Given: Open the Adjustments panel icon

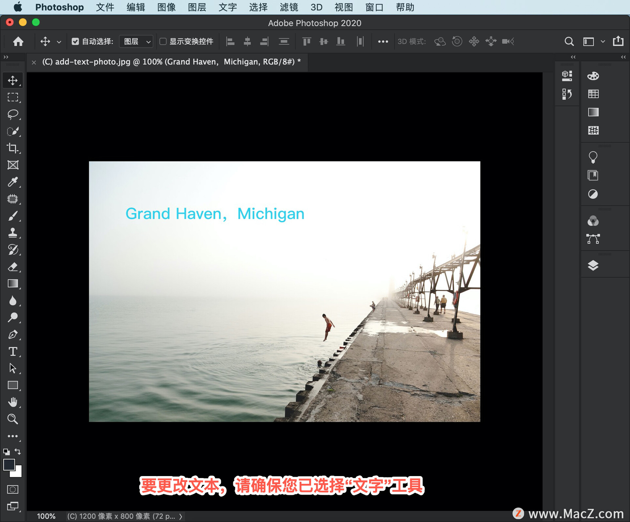Looking at the screenshot, I should coord(593,194).
